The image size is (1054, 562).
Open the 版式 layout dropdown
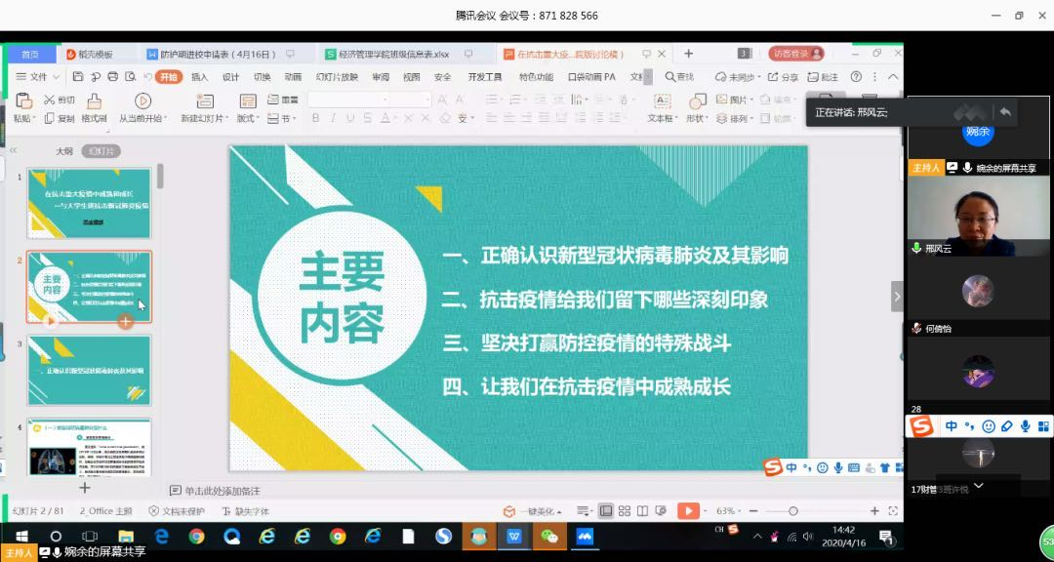coord(248,118)
